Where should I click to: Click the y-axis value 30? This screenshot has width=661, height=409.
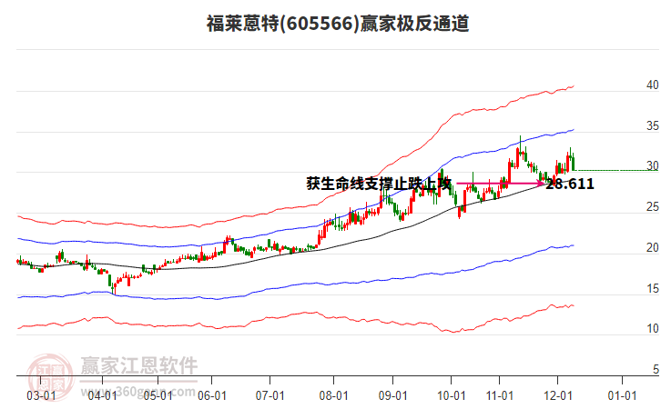coord(653,165)
